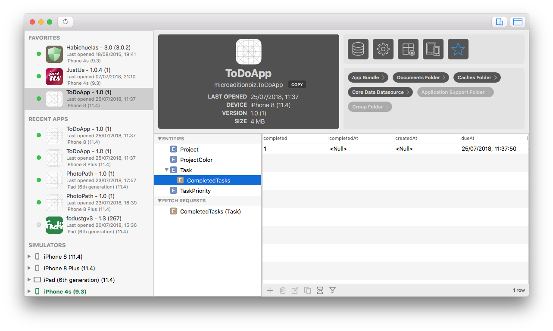Export table using the CSV icon

click(320, 291)
